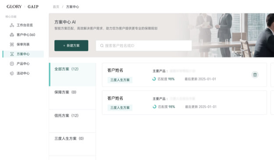This screenshot has width=274, height=160.
Task: Click the 方案中心 AI banner heading
Action: [65, 22]
